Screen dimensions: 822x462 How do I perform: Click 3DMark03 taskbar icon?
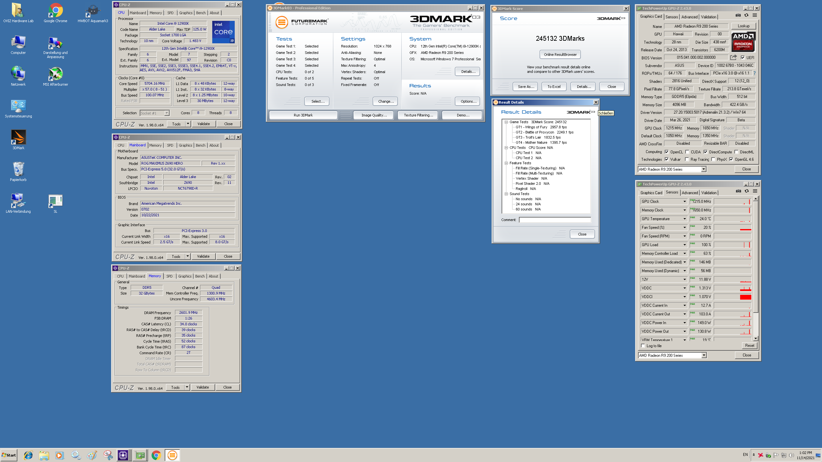(x=172, y=455)
